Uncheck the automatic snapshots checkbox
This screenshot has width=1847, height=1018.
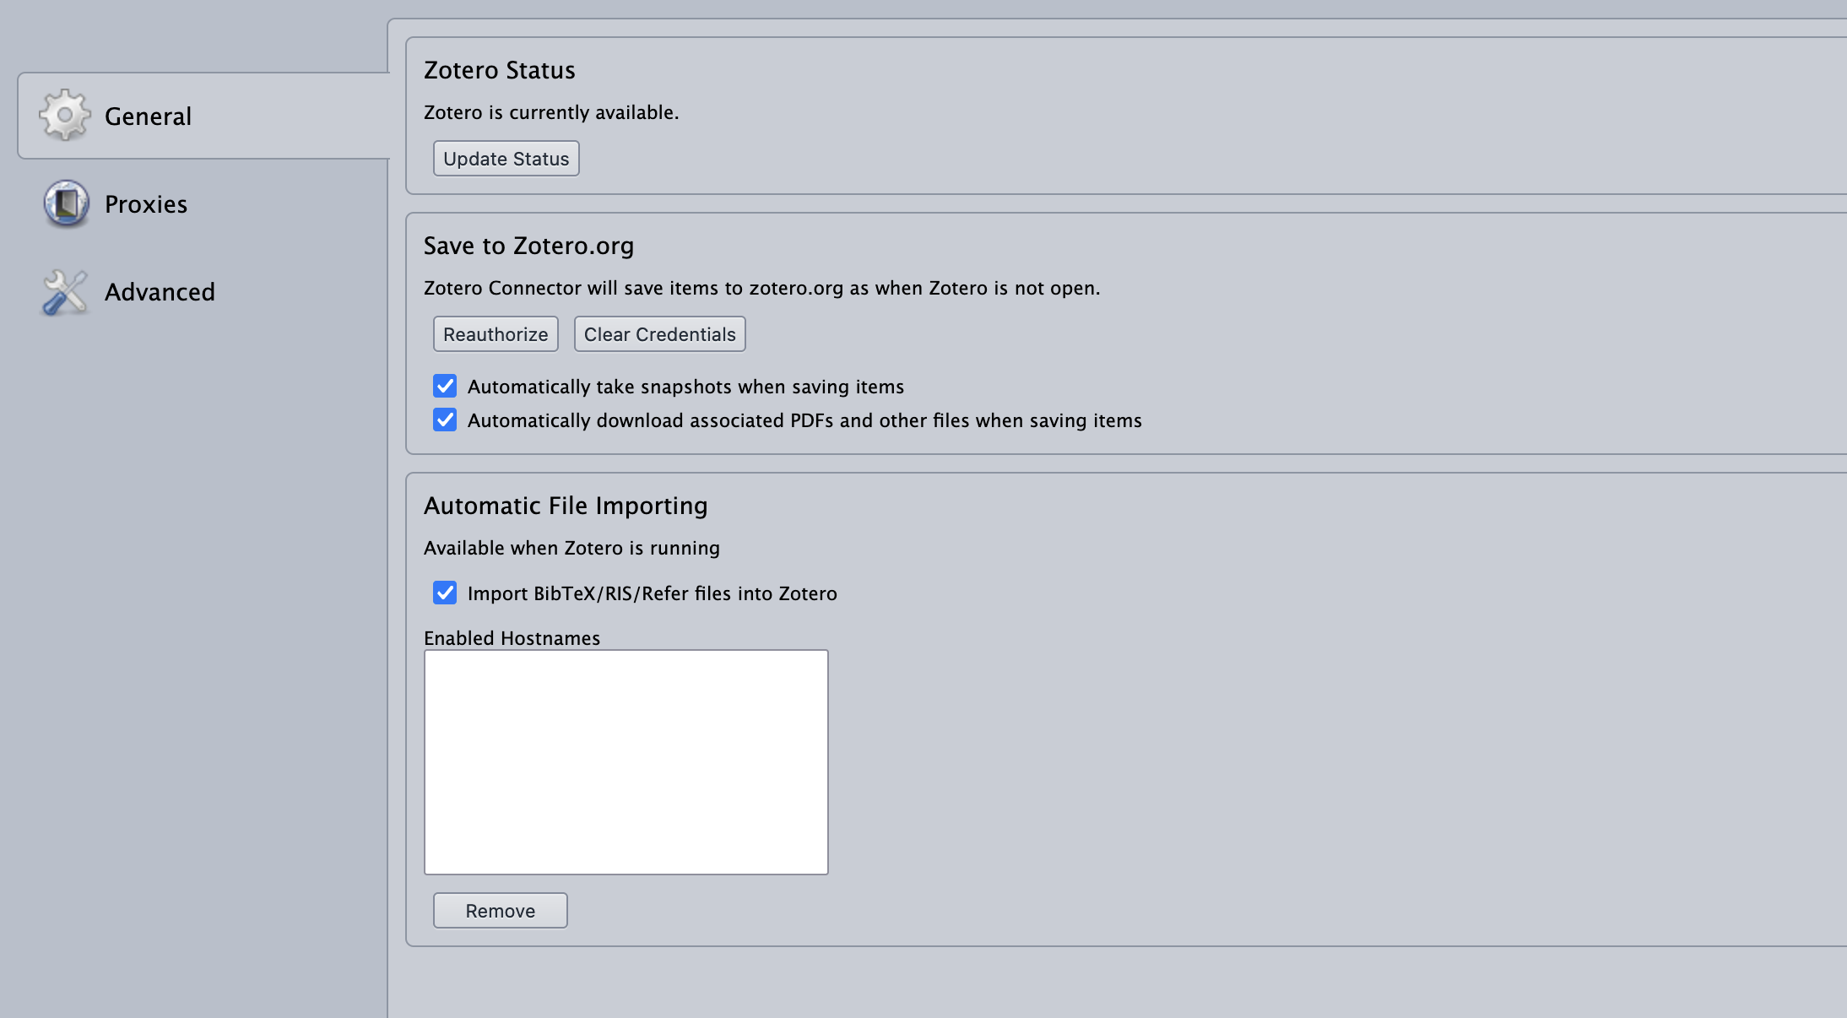point(445,386)
